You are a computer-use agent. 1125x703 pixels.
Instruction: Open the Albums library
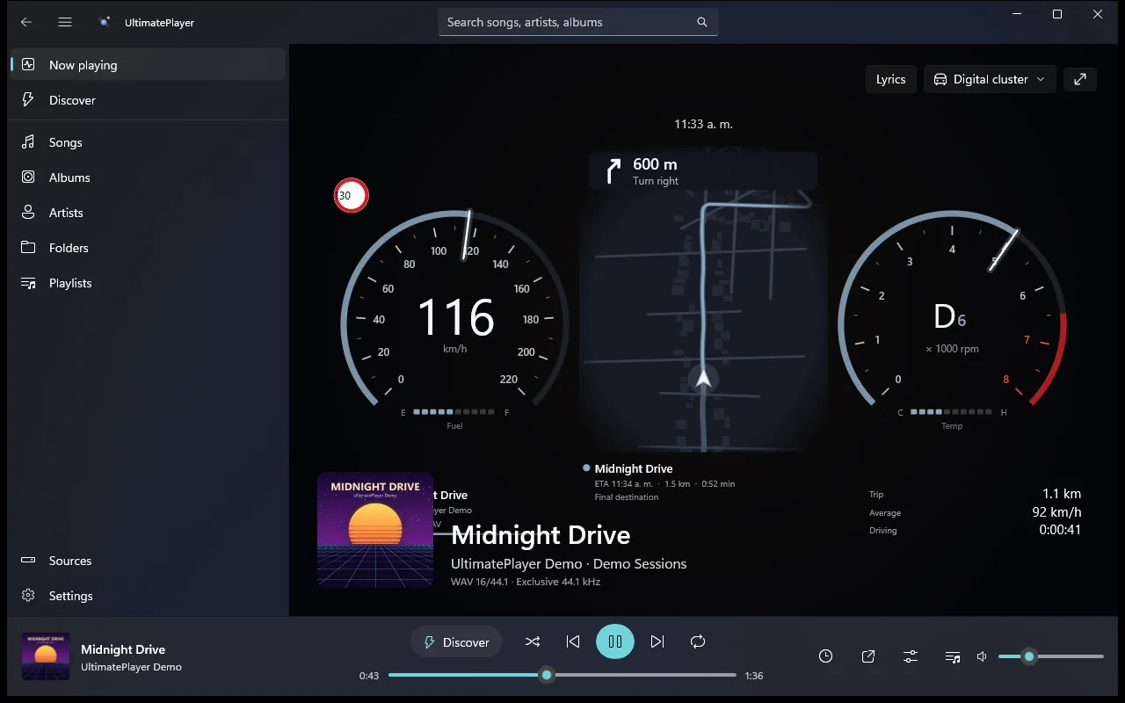[x=148, y=178]
